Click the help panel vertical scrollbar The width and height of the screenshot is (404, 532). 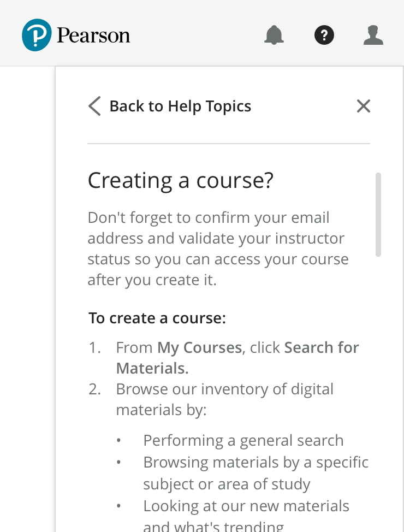click(x=378, y=214)
